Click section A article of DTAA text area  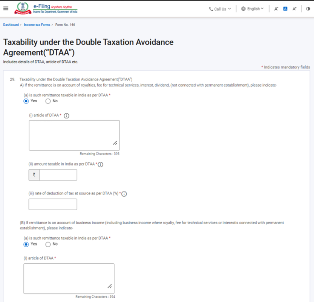pos(74,135)
